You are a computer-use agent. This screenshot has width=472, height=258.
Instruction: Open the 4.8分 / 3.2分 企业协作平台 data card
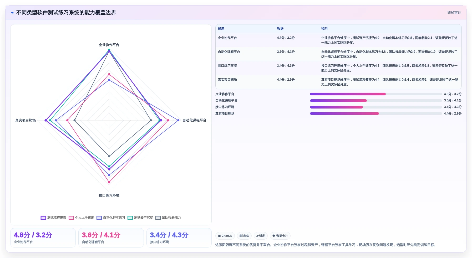coord(43,238)
